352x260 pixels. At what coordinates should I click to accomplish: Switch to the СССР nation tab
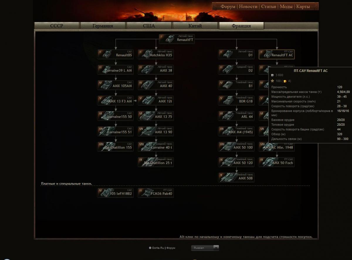coord(57,26)
